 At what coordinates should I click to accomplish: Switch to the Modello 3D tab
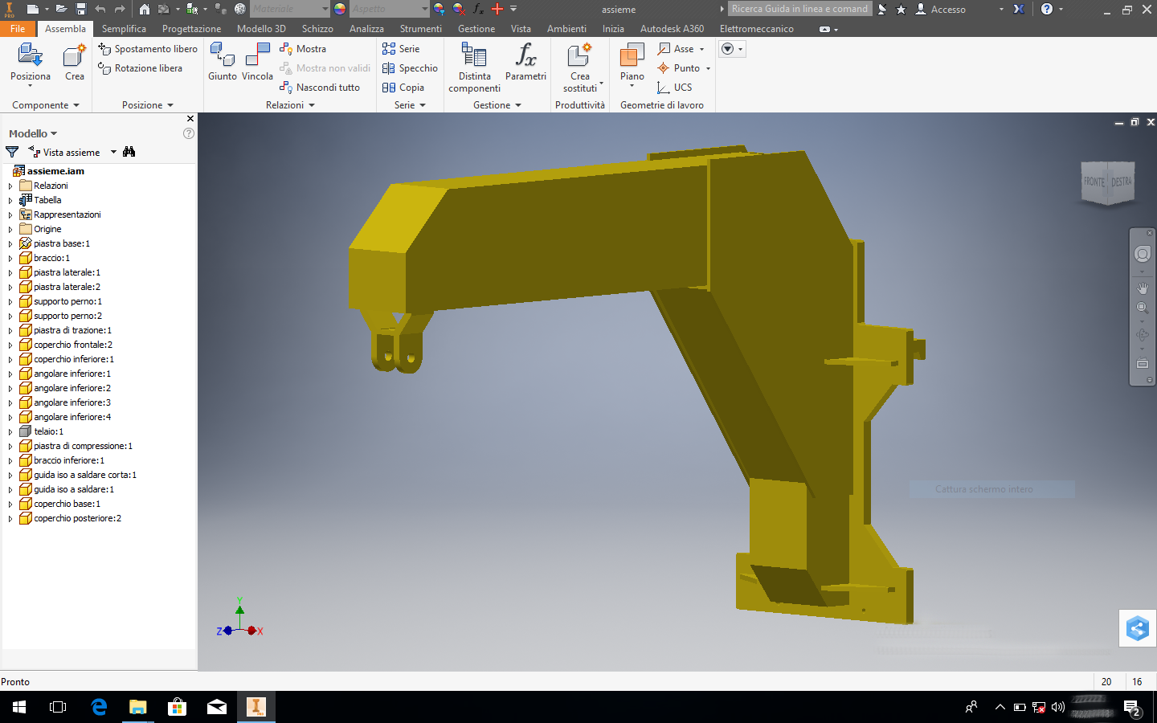(x=261, y=28)
